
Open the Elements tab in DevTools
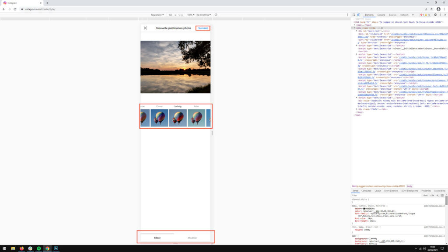coord(369,15)
